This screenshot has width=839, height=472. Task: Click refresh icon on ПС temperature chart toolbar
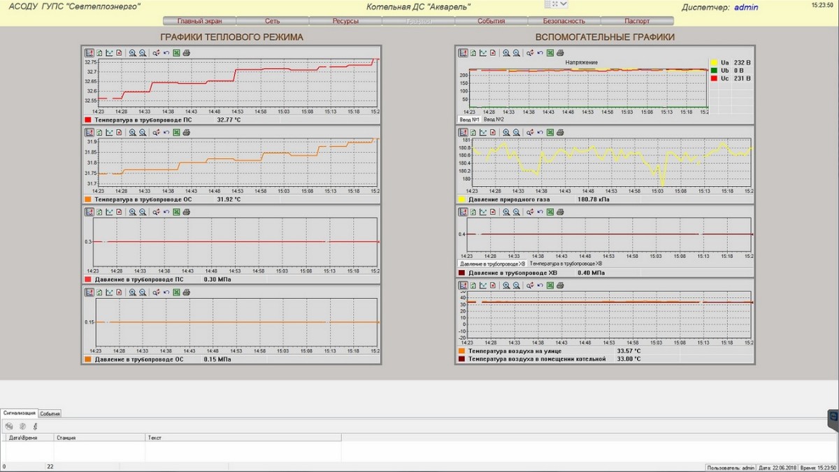tap(99, 53)
